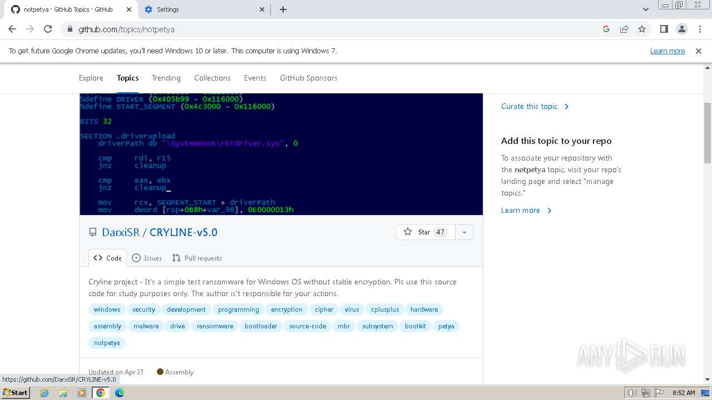Select the cipher topic tag

click(324, 309)
